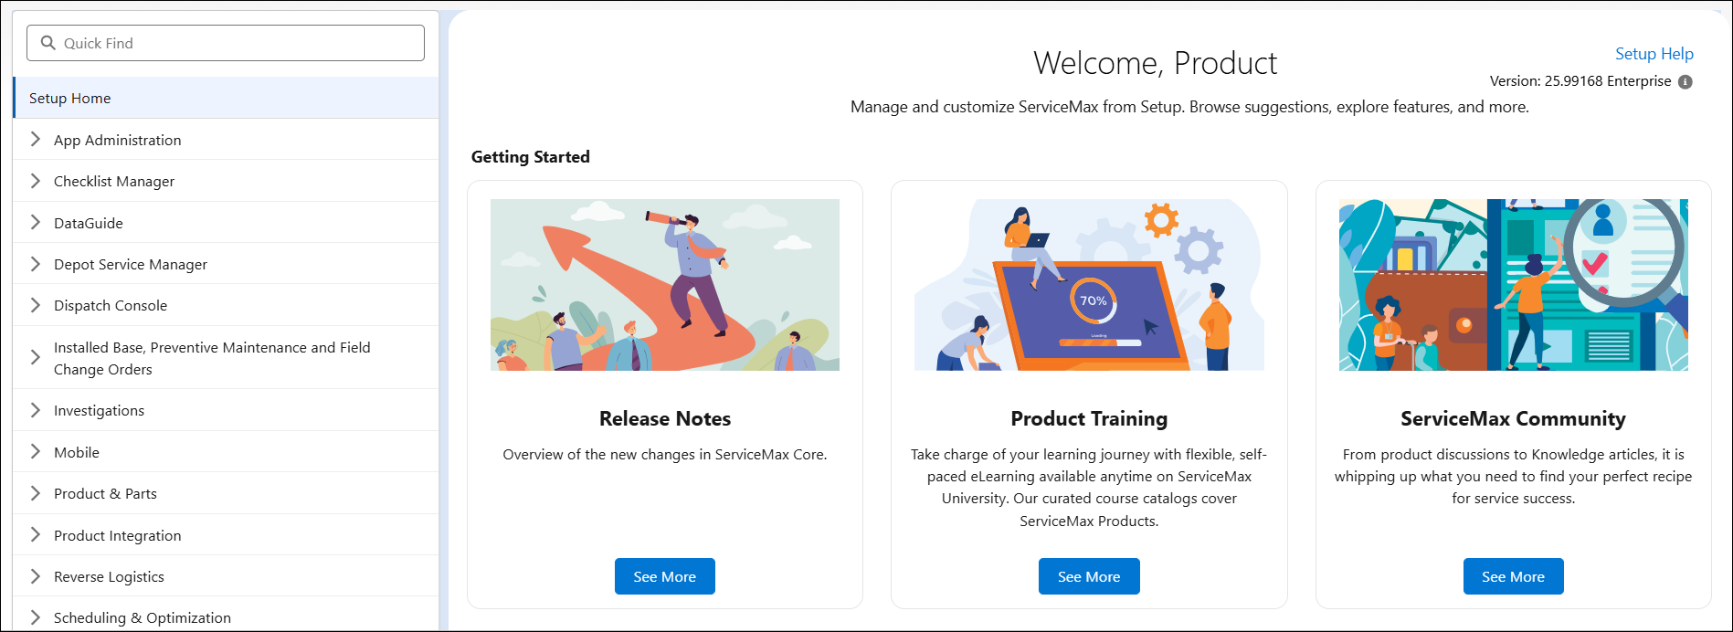
Task: Open the DataGuide menu label
Action: (88, 223)
